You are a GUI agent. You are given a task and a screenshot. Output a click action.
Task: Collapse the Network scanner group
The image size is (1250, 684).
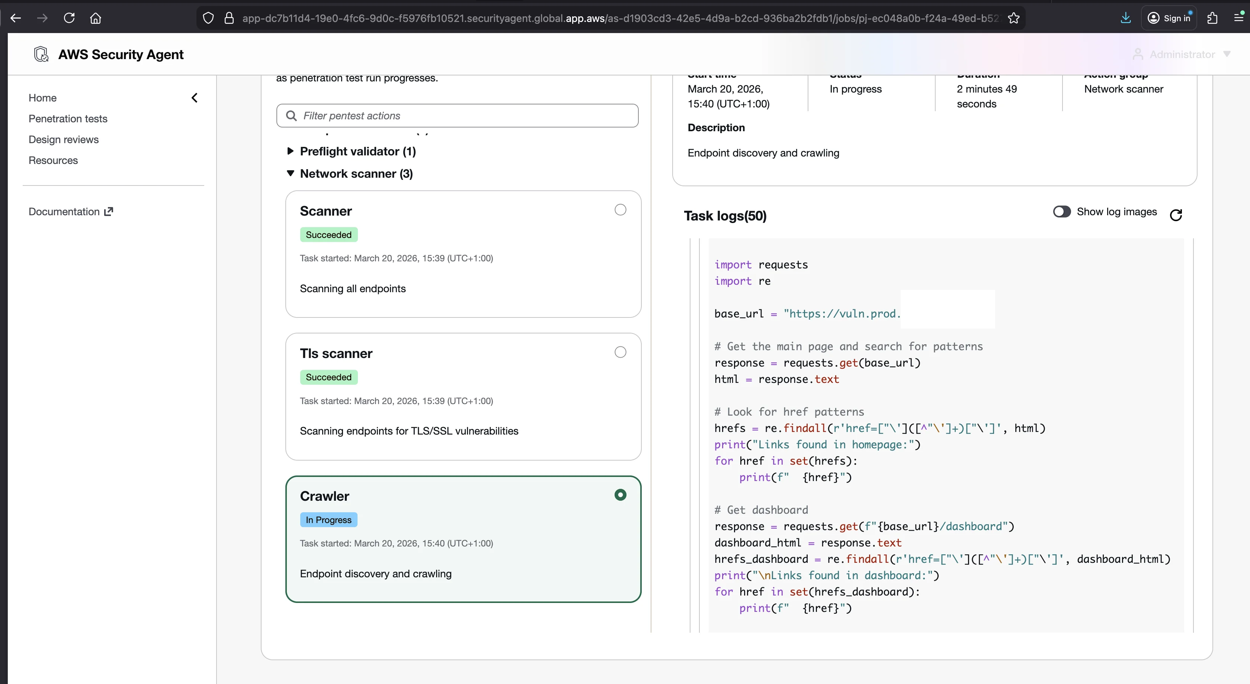pos(290,174)
